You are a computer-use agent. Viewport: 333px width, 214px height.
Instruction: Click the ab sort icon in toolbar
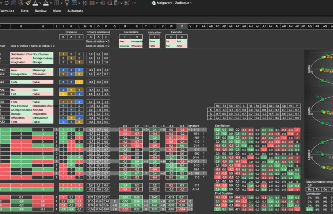coord(85,3)
